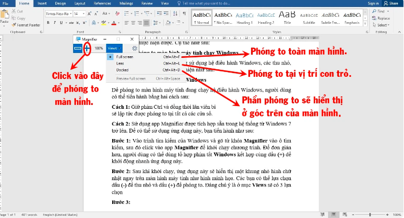Increase font size with grow font icon
The image size is (404, 218).
point(89,14)
